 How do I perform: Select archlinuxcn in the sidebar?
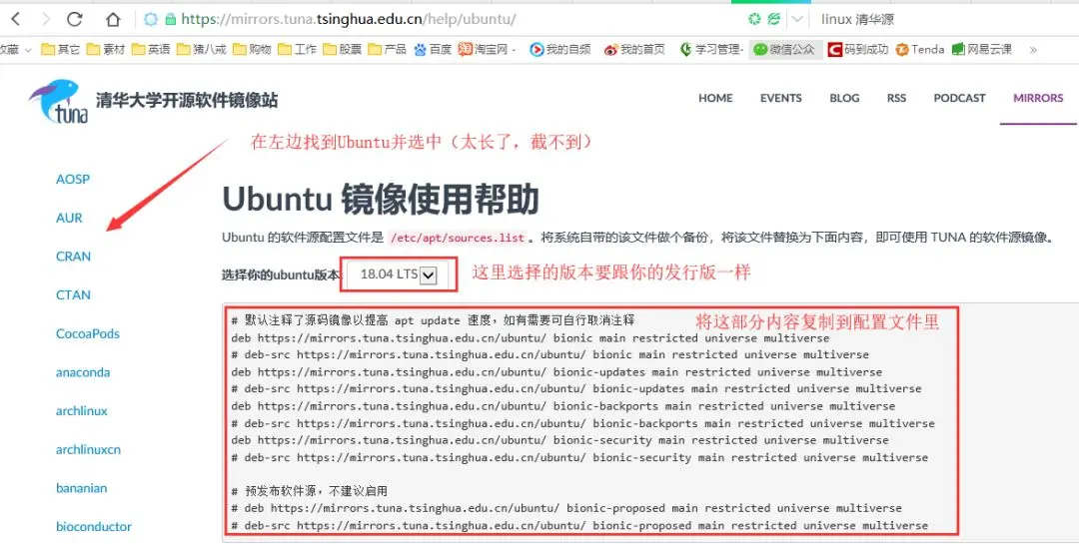click(88, 449)
